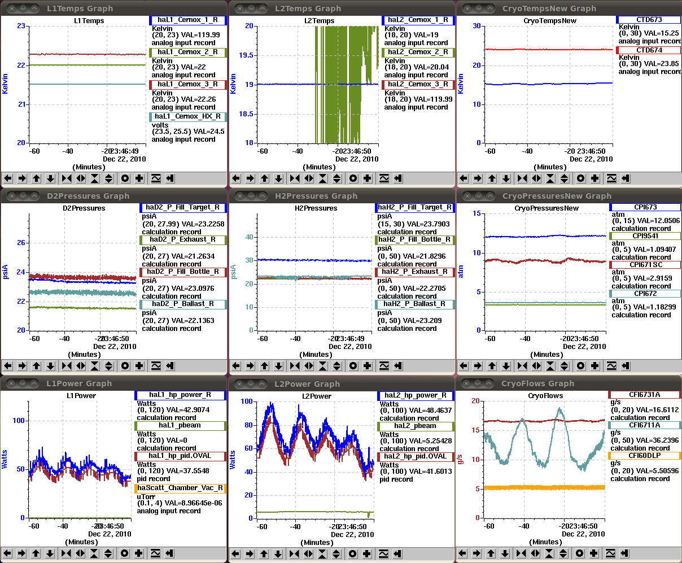Pan right in H2Pressures Graph toolbar
Viewport: 682px width, 563px height.
(x=250, y=366)
